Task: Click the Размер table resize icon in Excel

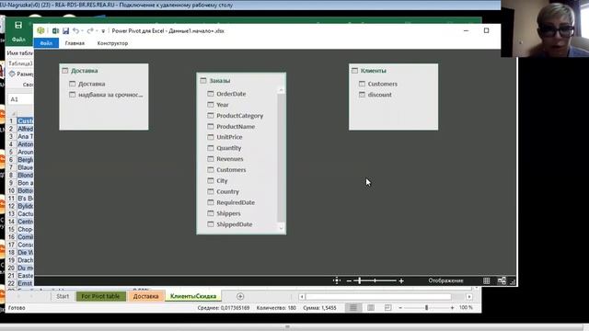Action: [12, 74]
